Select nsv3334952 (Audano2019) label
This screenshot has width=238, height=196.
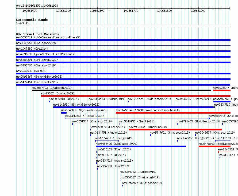coord(138,172)
